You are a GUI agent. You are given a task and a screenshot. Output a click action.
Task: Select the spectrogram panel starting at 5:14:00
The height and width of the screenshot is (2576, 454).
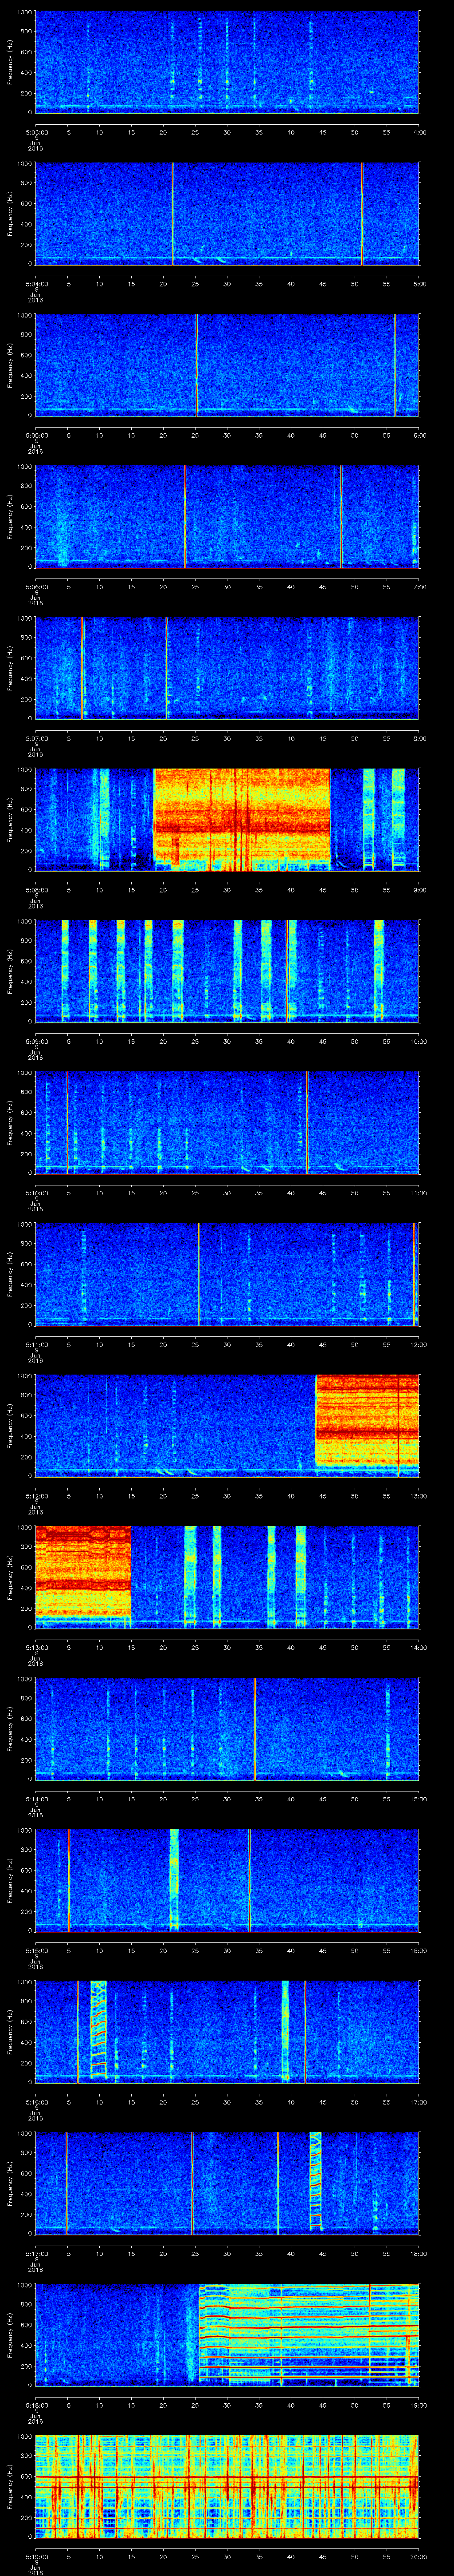coord(227,1728)
